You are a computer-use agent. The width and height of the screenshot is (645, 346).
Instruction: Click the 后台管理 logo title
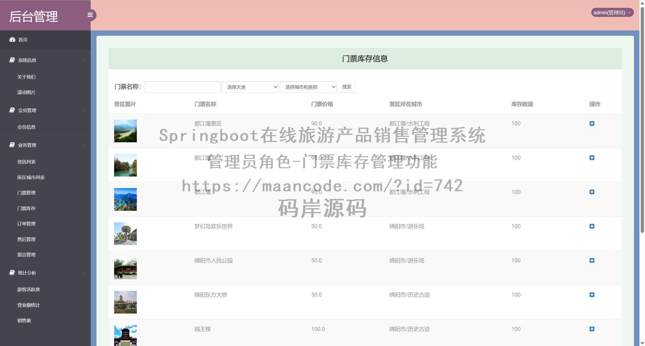pyautogui.click(x=34, y=16)
